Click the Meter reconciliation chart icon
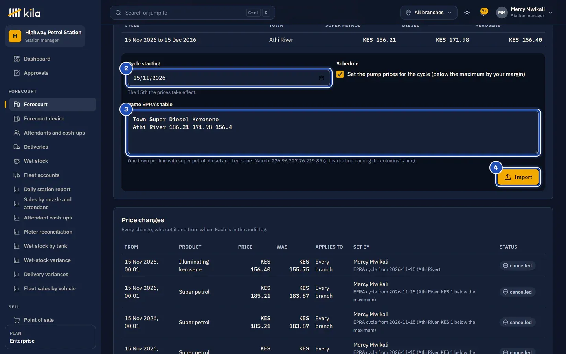The height and width of the screenshot is (354, 566). (17, 232)
